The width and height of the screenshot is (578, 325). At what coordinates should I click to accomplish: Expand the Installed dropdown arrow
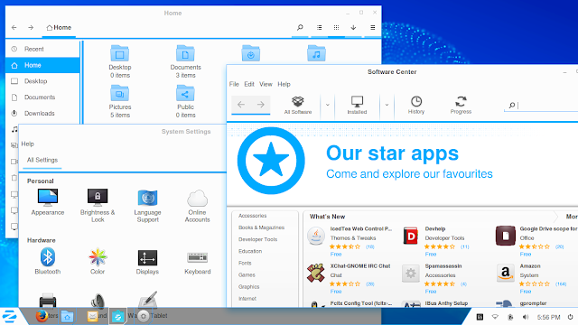coord(387,105)
